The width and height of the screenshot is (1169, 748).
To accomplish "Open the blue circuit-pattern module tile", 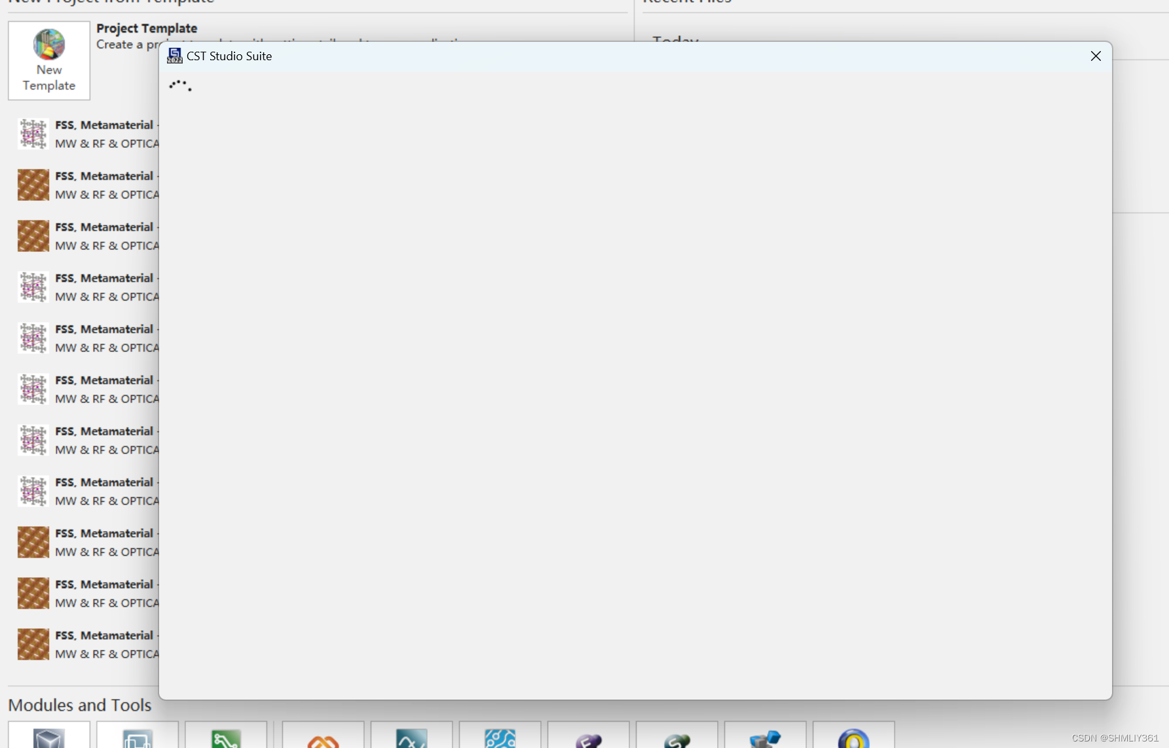I will coord(500,736).
